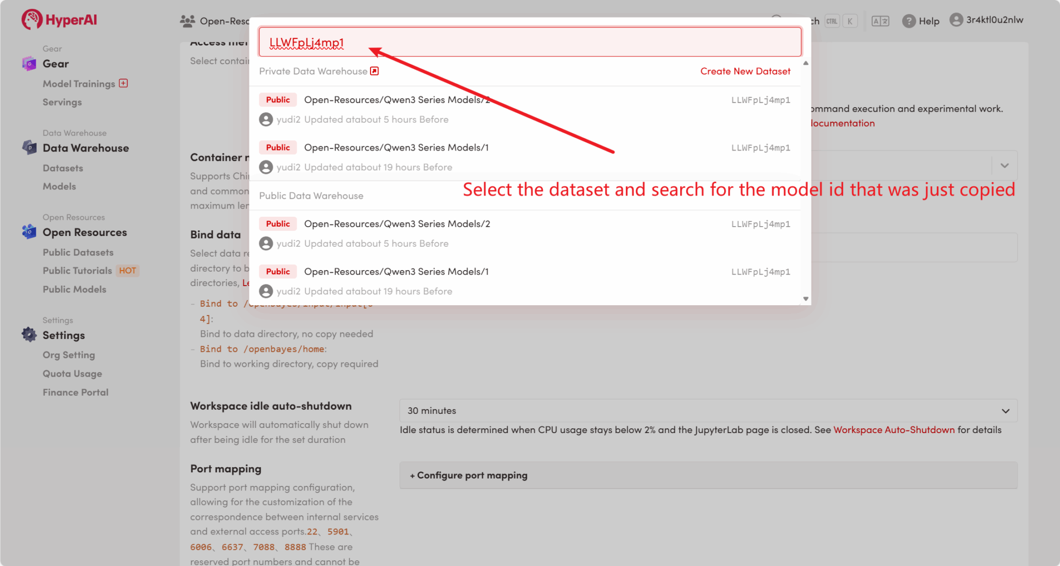1060x566 pixels.
Task: Open Public Tutorials HOT item
Action: 78,271
